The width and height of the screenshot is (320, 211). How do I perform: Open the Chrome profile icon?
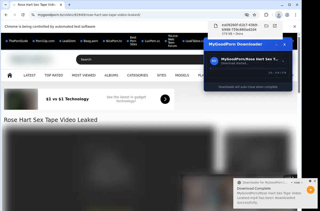click(287, 15)
